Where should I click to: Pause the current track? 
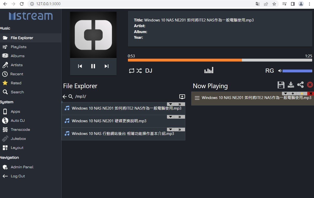pyautogui.click(x=93, y=66)
